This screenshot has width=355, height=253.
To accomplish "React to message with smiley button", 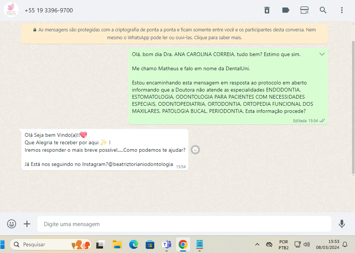I will 195,149.
